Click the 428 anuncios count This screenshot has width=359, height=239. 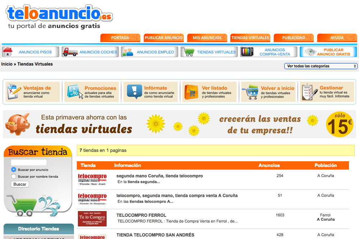click(x=280, y=235)
